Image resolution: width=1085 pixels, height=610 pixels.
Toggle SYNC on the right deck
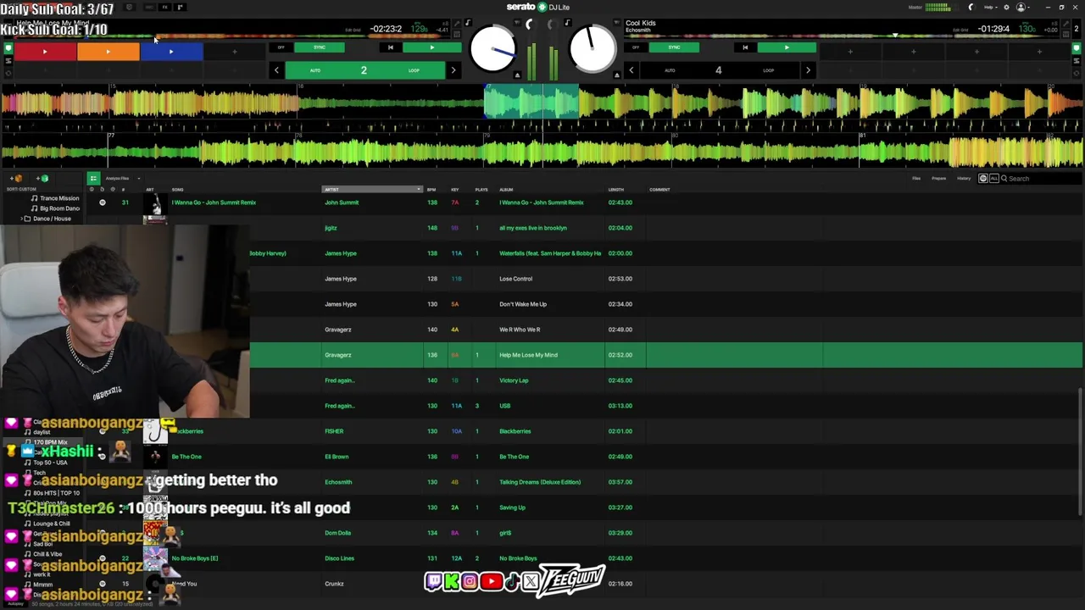[x=674, y=47]
